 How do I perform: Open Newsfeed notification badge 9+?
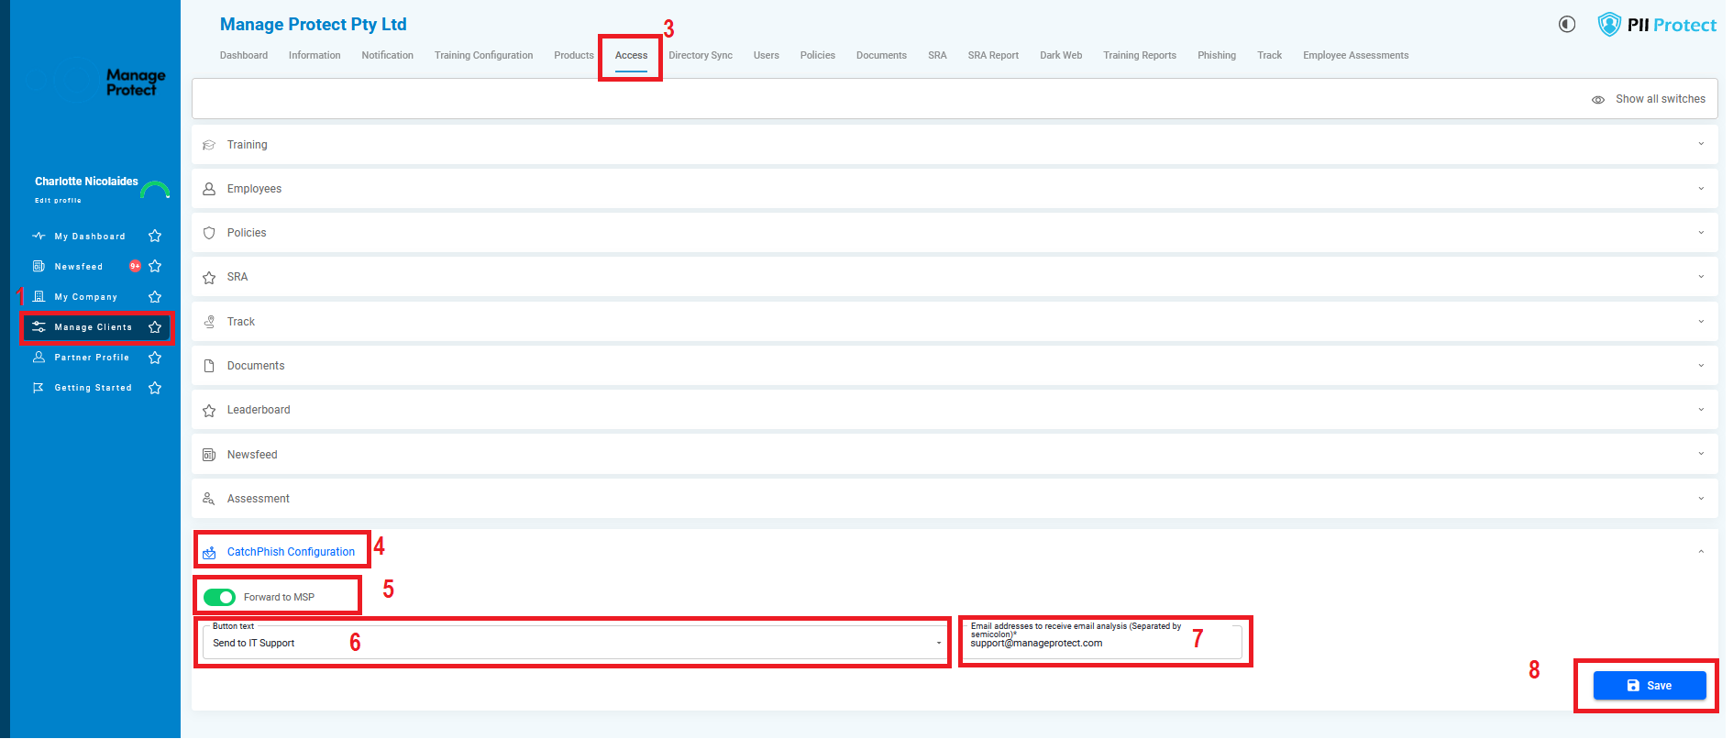[135, 267]
